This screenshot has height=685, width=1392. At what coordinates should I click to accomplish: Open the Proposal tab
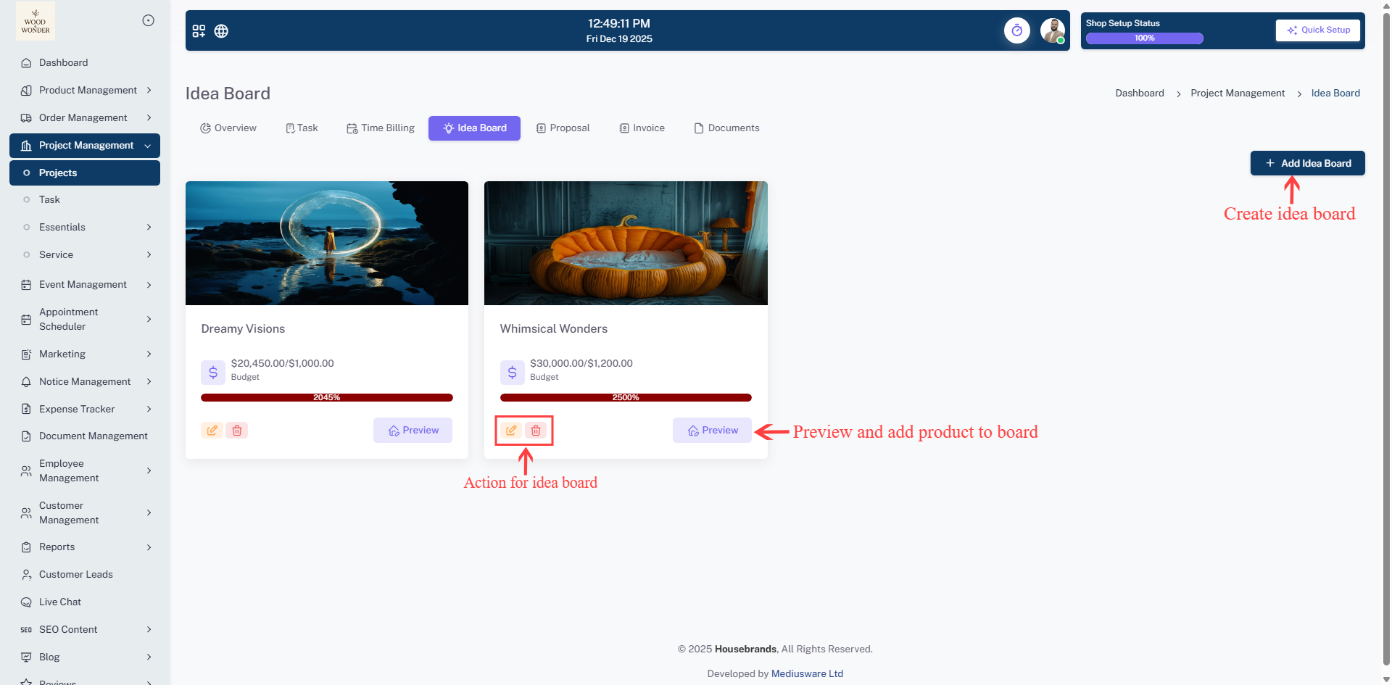click(x=563, y=128)
